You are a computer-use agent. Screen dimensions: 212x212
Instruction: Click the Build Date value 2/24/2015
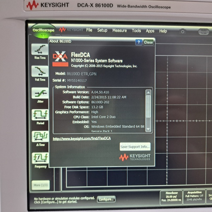[109, 97]
